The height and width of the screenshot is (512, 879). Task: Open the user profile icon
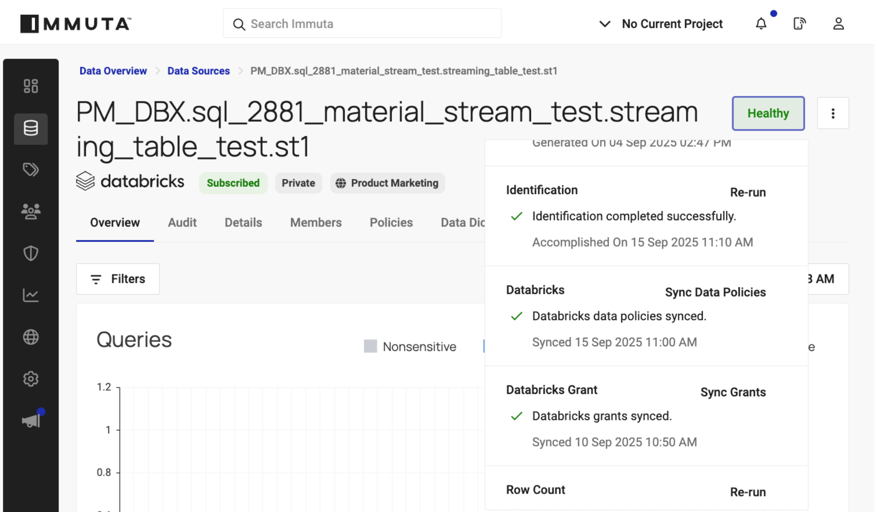(x=838, y=24)
